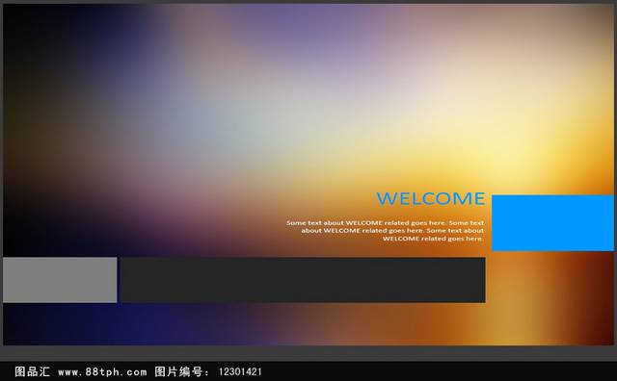Click the blue WELCOME heading
The width and height of the screenshot is (617, 381).
point(431,199)
